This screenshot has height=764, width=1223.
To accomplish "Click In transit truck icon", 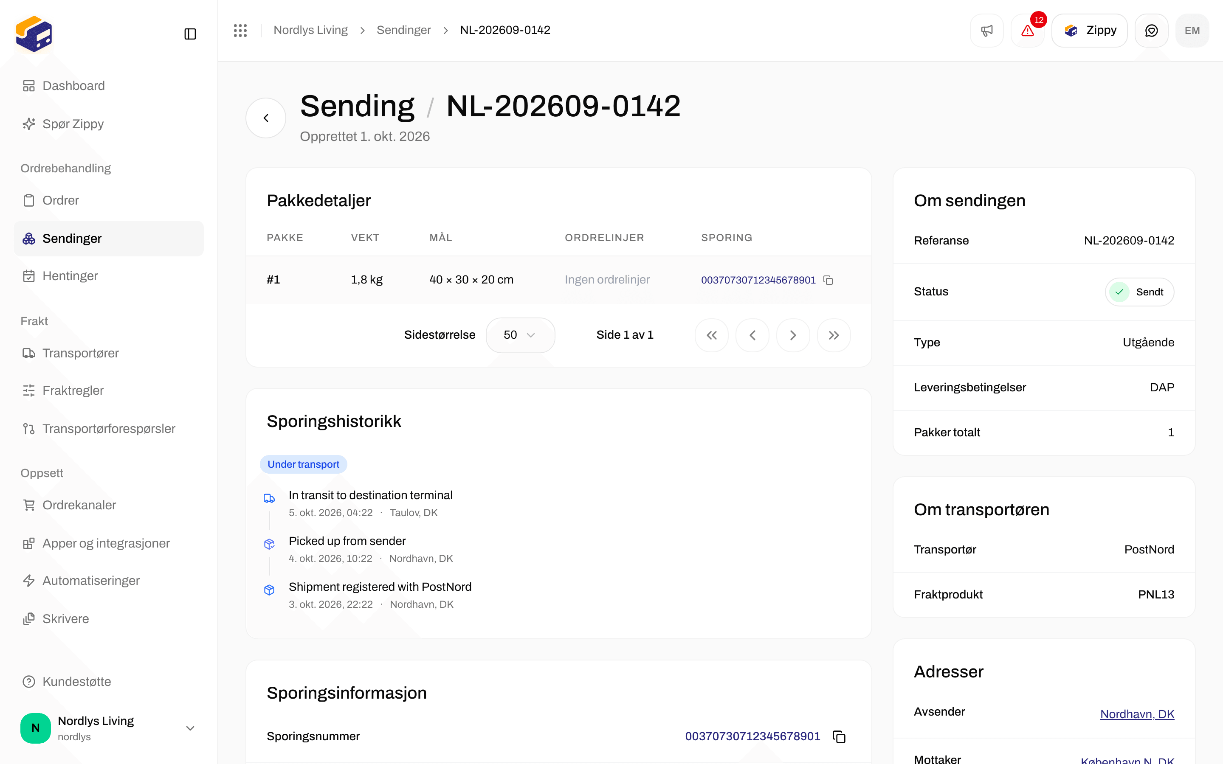I will (269, 499).
